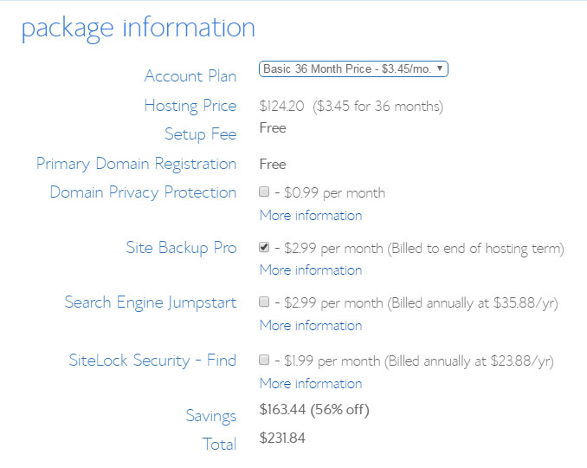587x468 pixels.
Task: Click the $163.44 savings amount
Action: [x=282, y=409]
